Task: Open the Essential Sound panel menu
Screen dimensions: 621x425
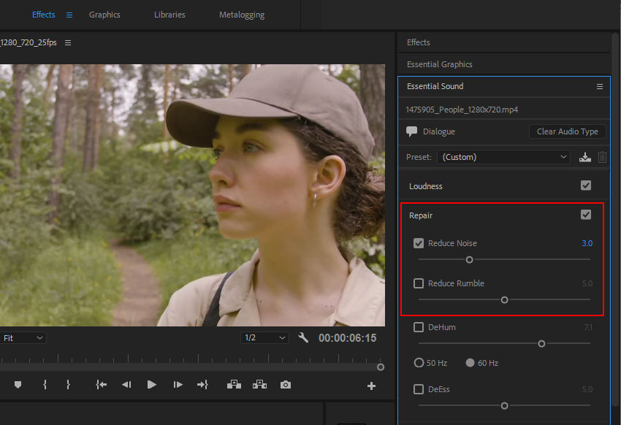Action: (600, 86)
